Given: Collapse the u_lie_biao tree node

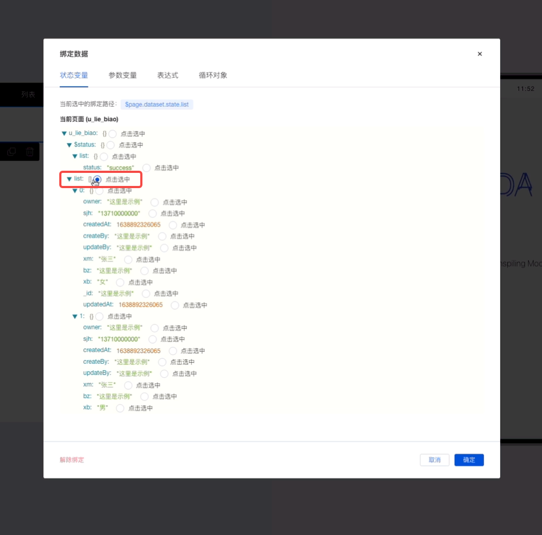Looking at the screenshot, I should click(x=64, y=133).
